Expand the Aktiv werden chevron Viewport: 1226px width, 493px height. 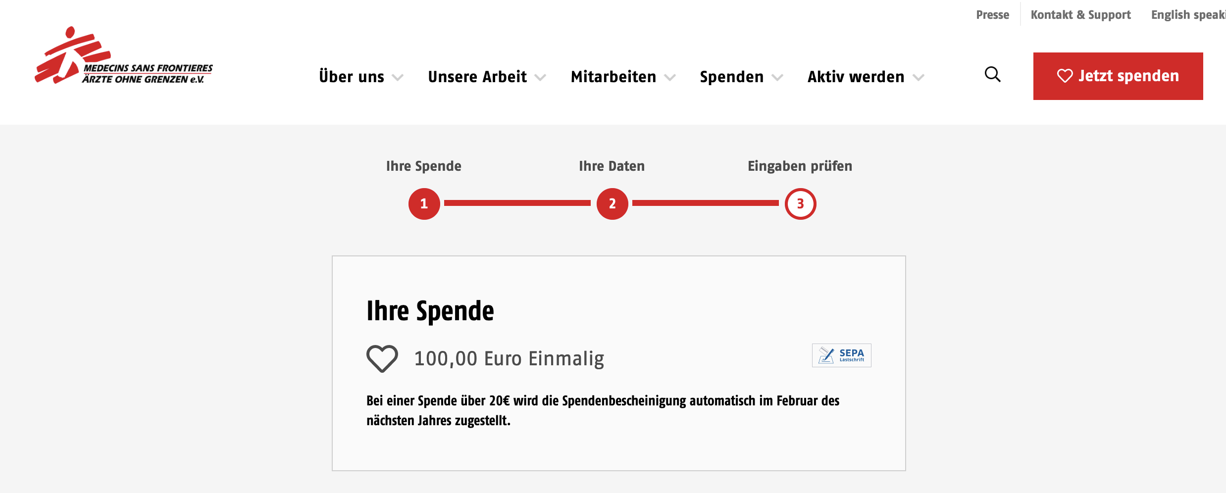pyautogui.click(x=919, y=78)
